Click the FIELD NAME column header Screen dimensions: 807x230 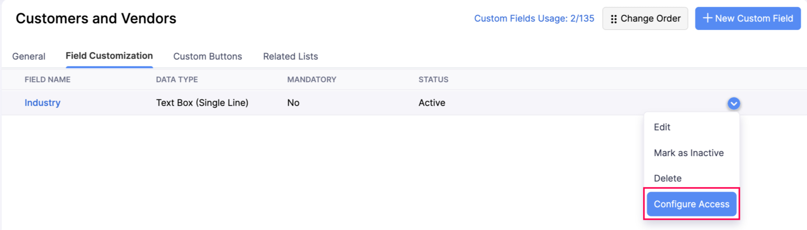(x=47, y=79)
